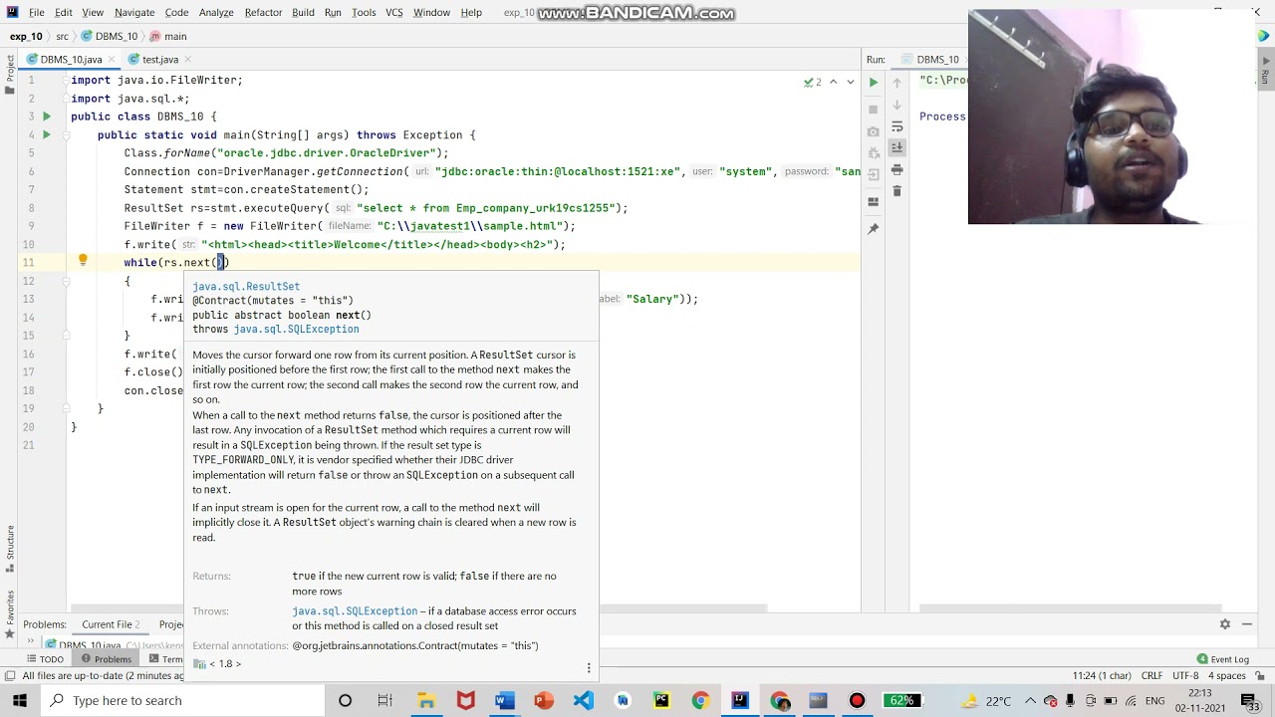Open File Explorer from taskbar

pyautogui.click(x=426, y=701)
